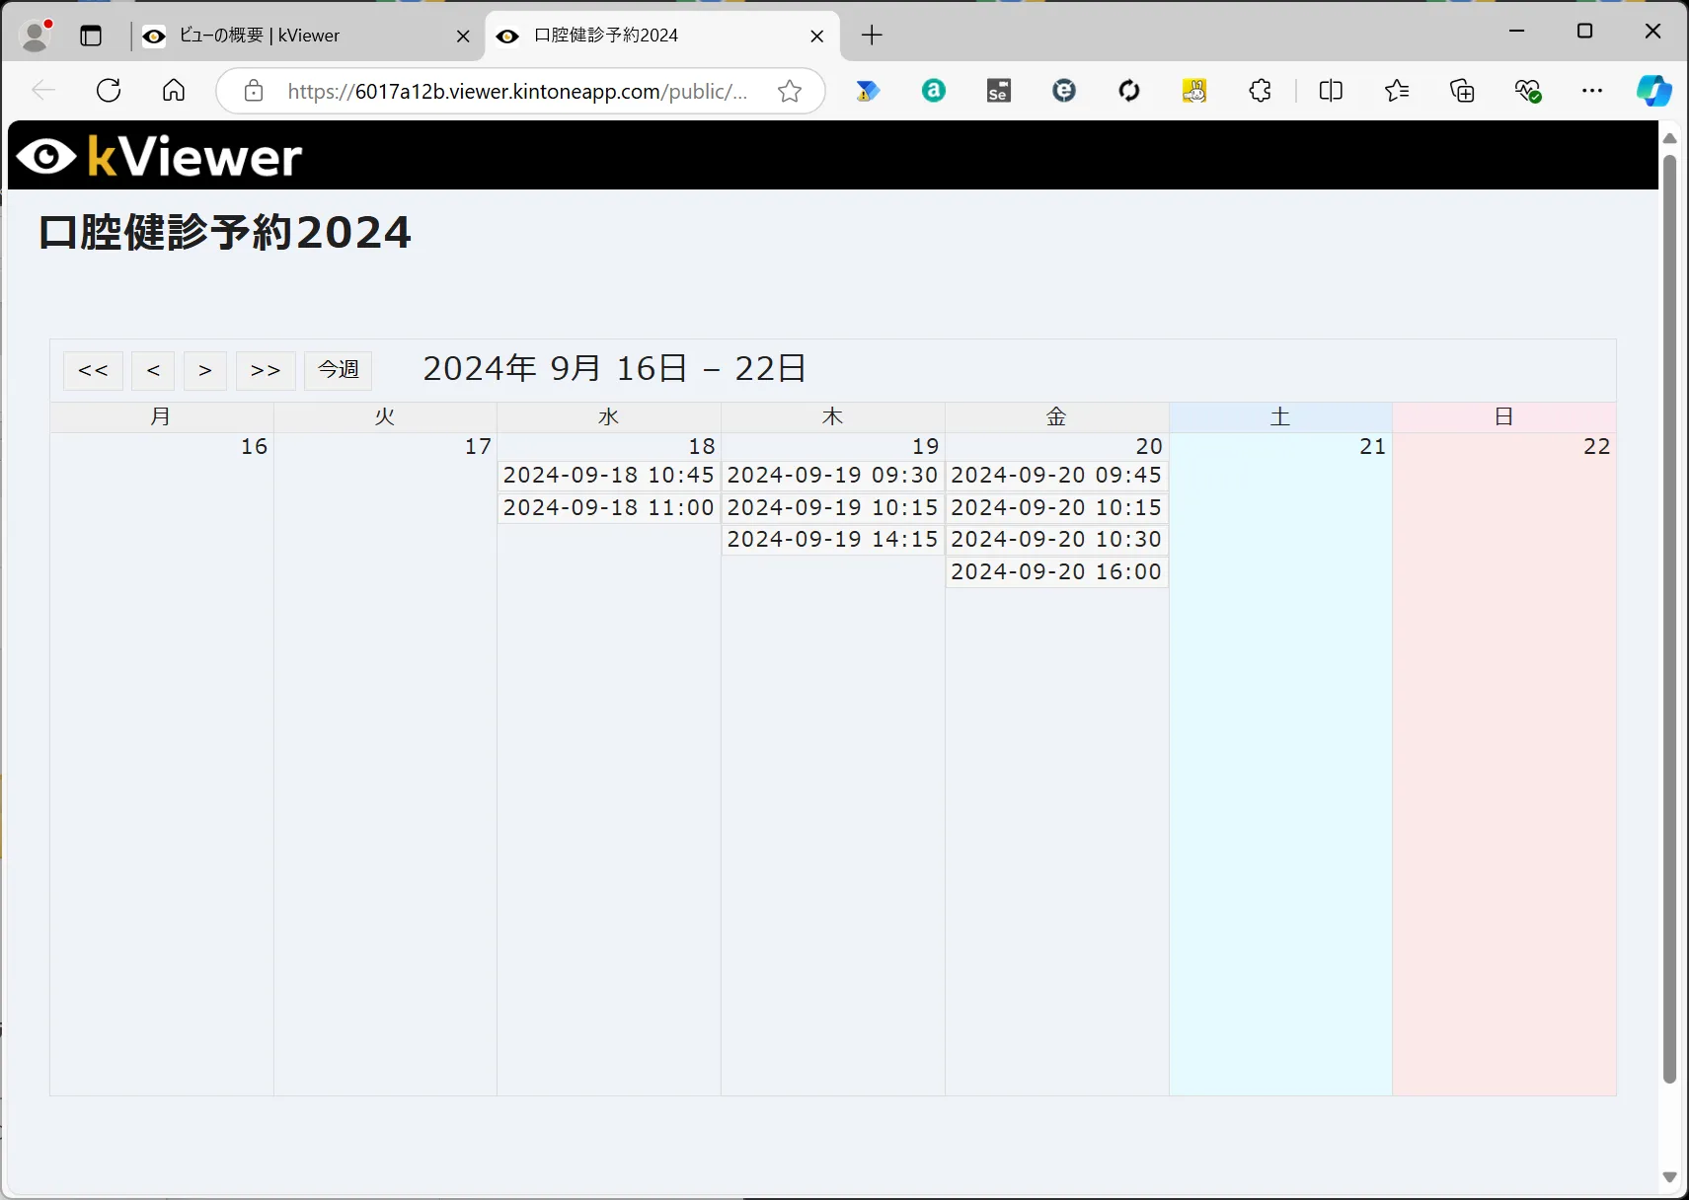Skip far forward with >> button
1689x1200 pixels.
click(266, 371)
